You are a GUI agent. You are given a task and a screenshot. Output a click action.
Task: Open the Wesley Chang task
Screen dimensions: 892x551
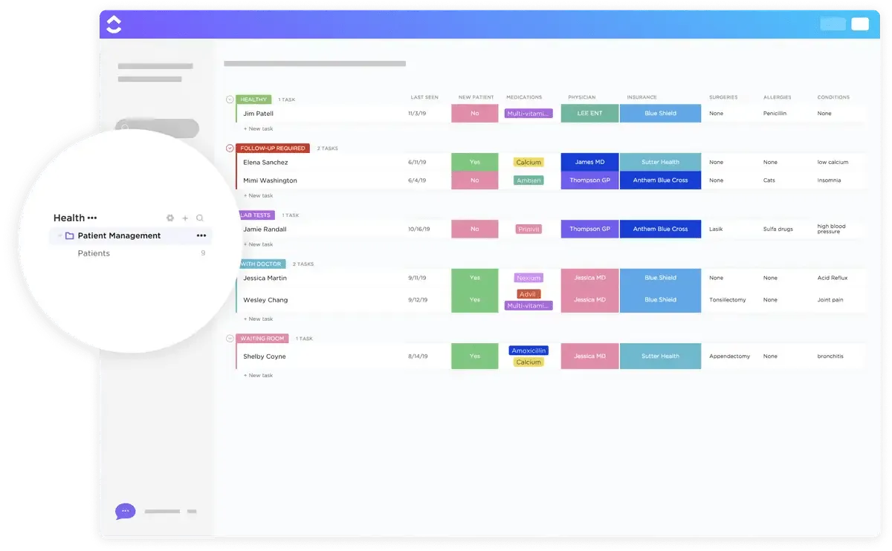[265, 300]
